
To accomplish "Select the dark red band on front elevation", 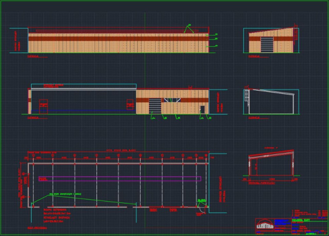I will coord(118,39).
